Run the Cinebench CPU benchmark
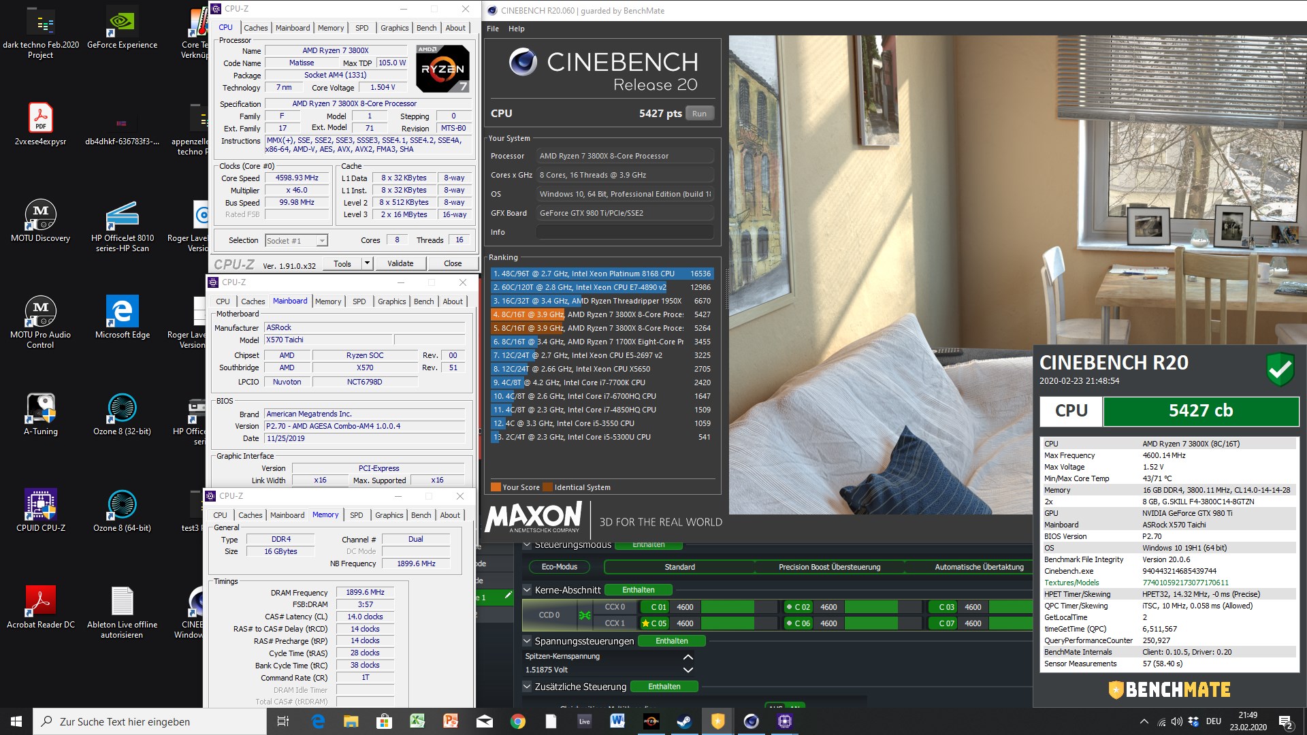 point(699,114)
